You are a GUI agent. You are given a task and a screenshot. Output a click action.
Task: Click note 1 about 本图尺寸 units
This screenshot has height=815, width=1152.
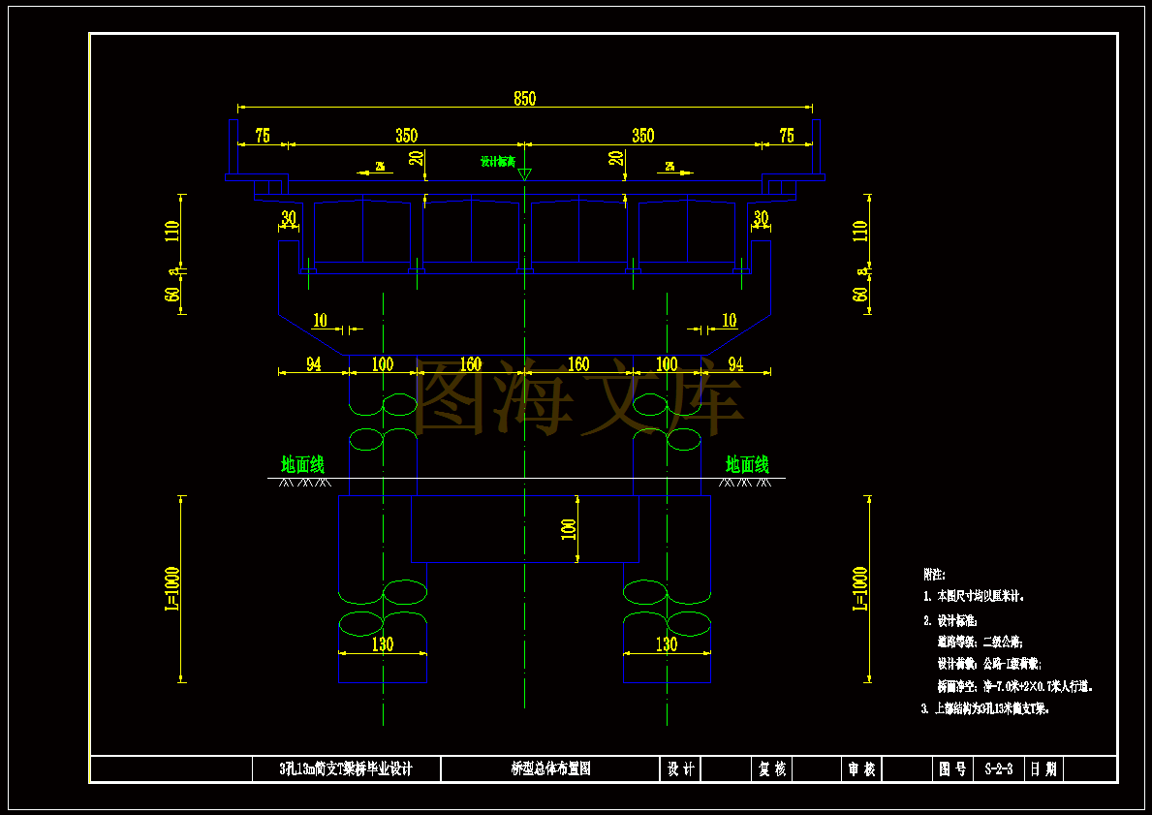[974, 597]
